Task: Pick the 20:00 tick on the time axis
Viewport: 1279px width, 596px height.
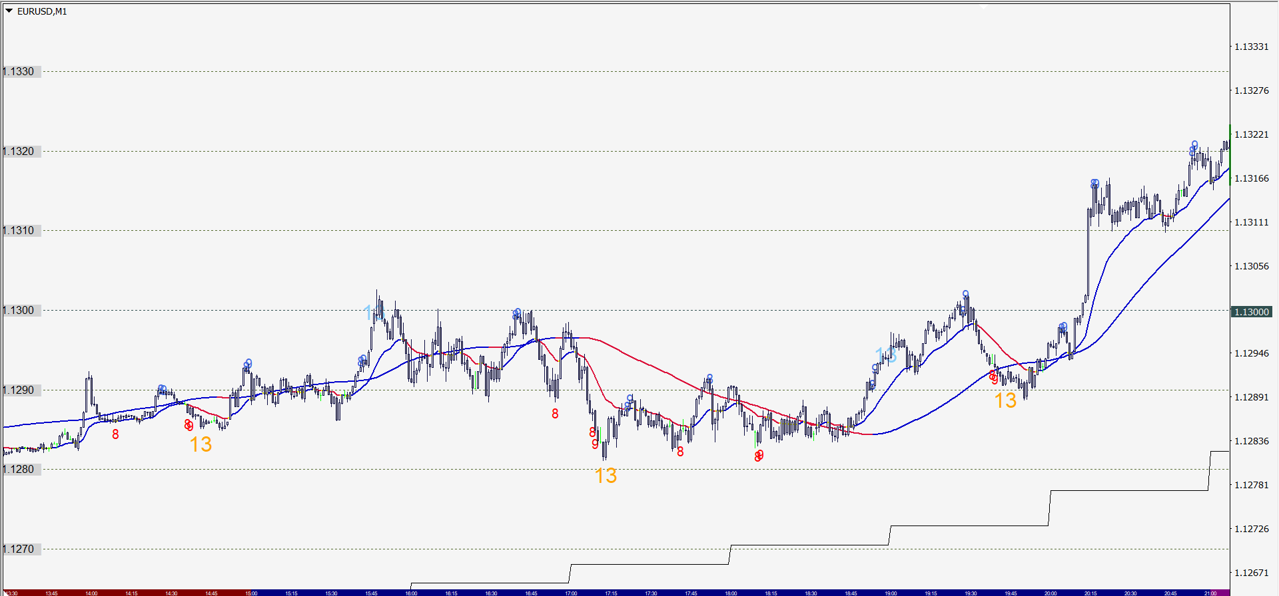Action: (1051, 593)
